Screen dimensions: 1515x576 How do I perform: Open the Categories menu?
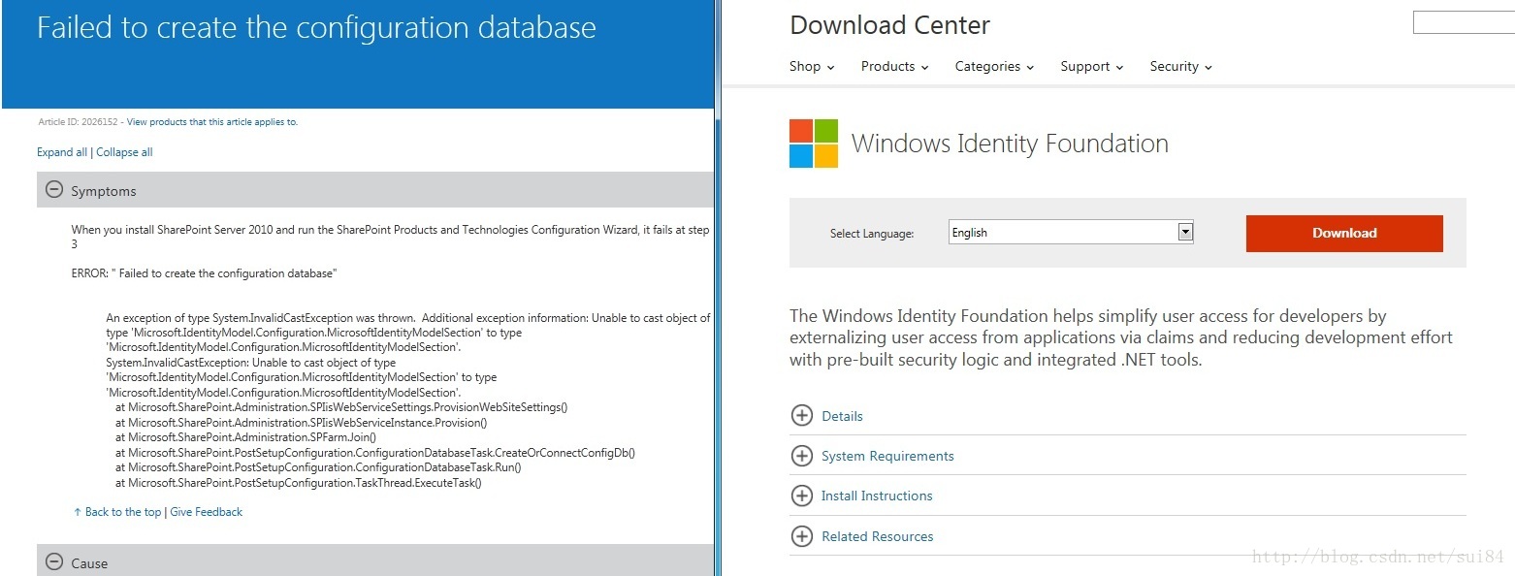pos(994,66)
